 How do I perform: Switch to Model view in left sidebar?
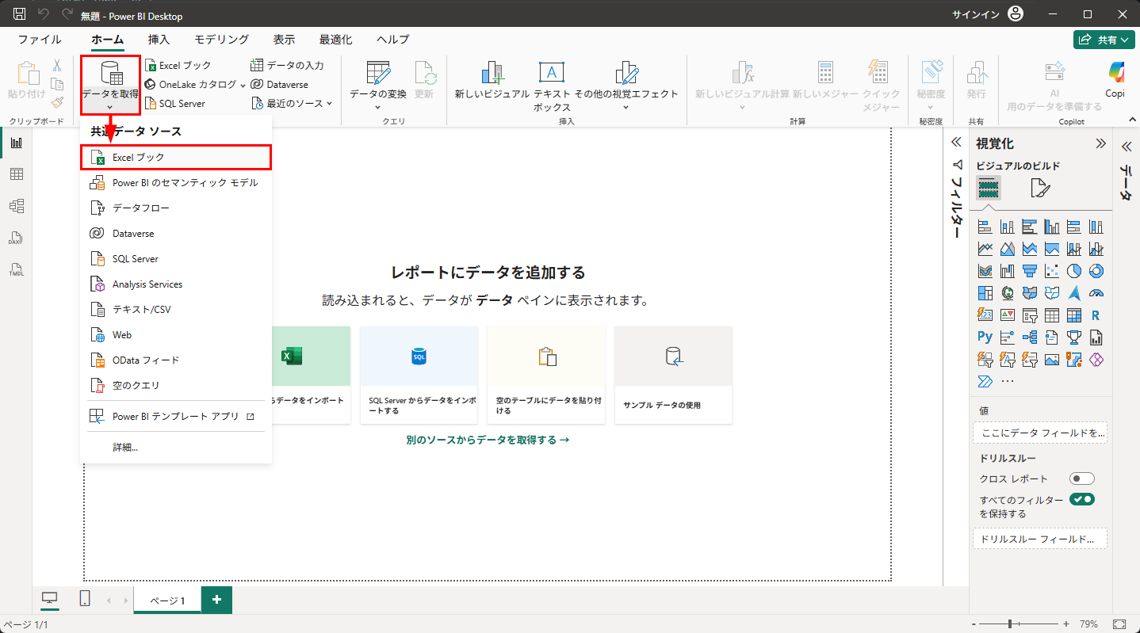16,206
